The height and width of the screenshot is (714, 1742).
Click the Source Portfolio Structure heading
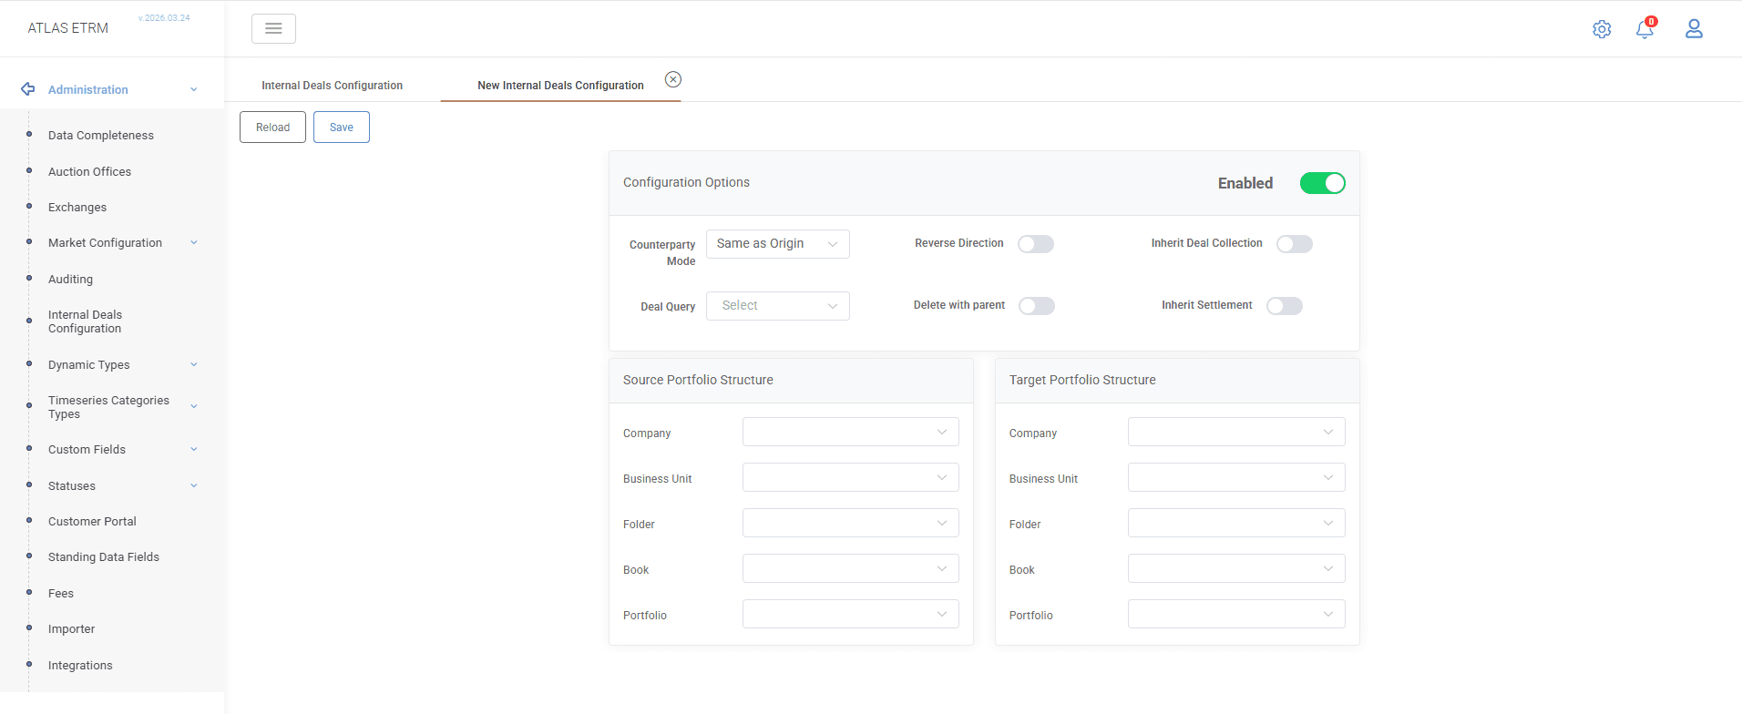coord(698,380)
